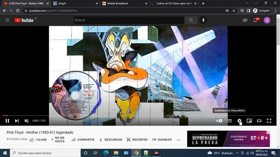This screenshot has height=157, width=280.
Task: Open a new browser tab
Action: (203, 3)
